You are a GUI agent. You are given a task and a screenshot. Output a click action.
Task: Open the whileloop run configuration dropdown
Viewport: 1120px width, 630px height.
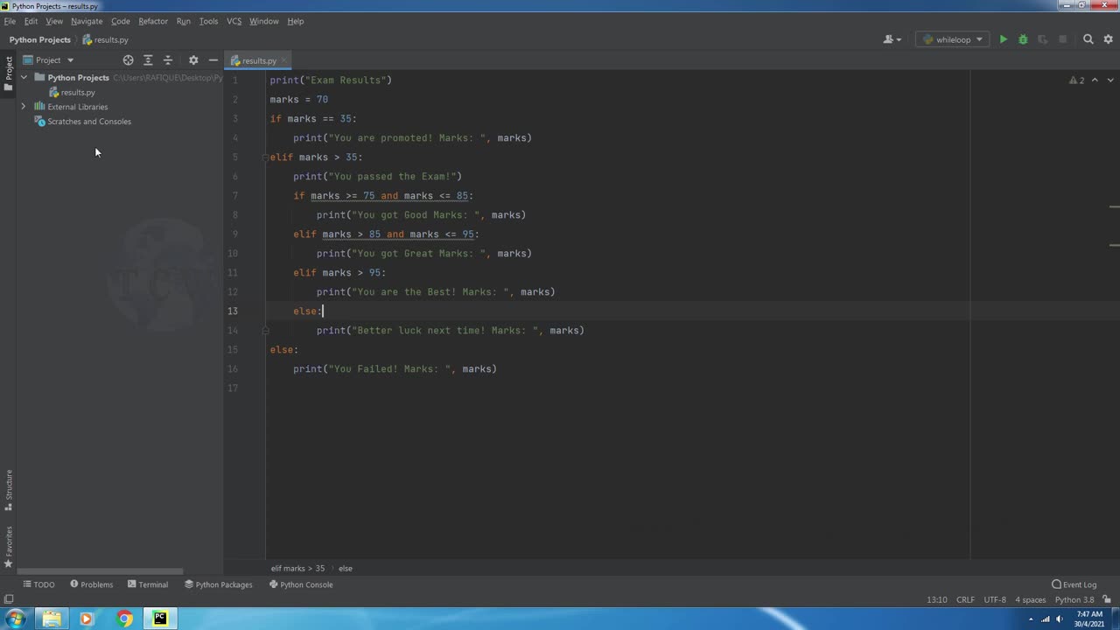click(953, 39)
